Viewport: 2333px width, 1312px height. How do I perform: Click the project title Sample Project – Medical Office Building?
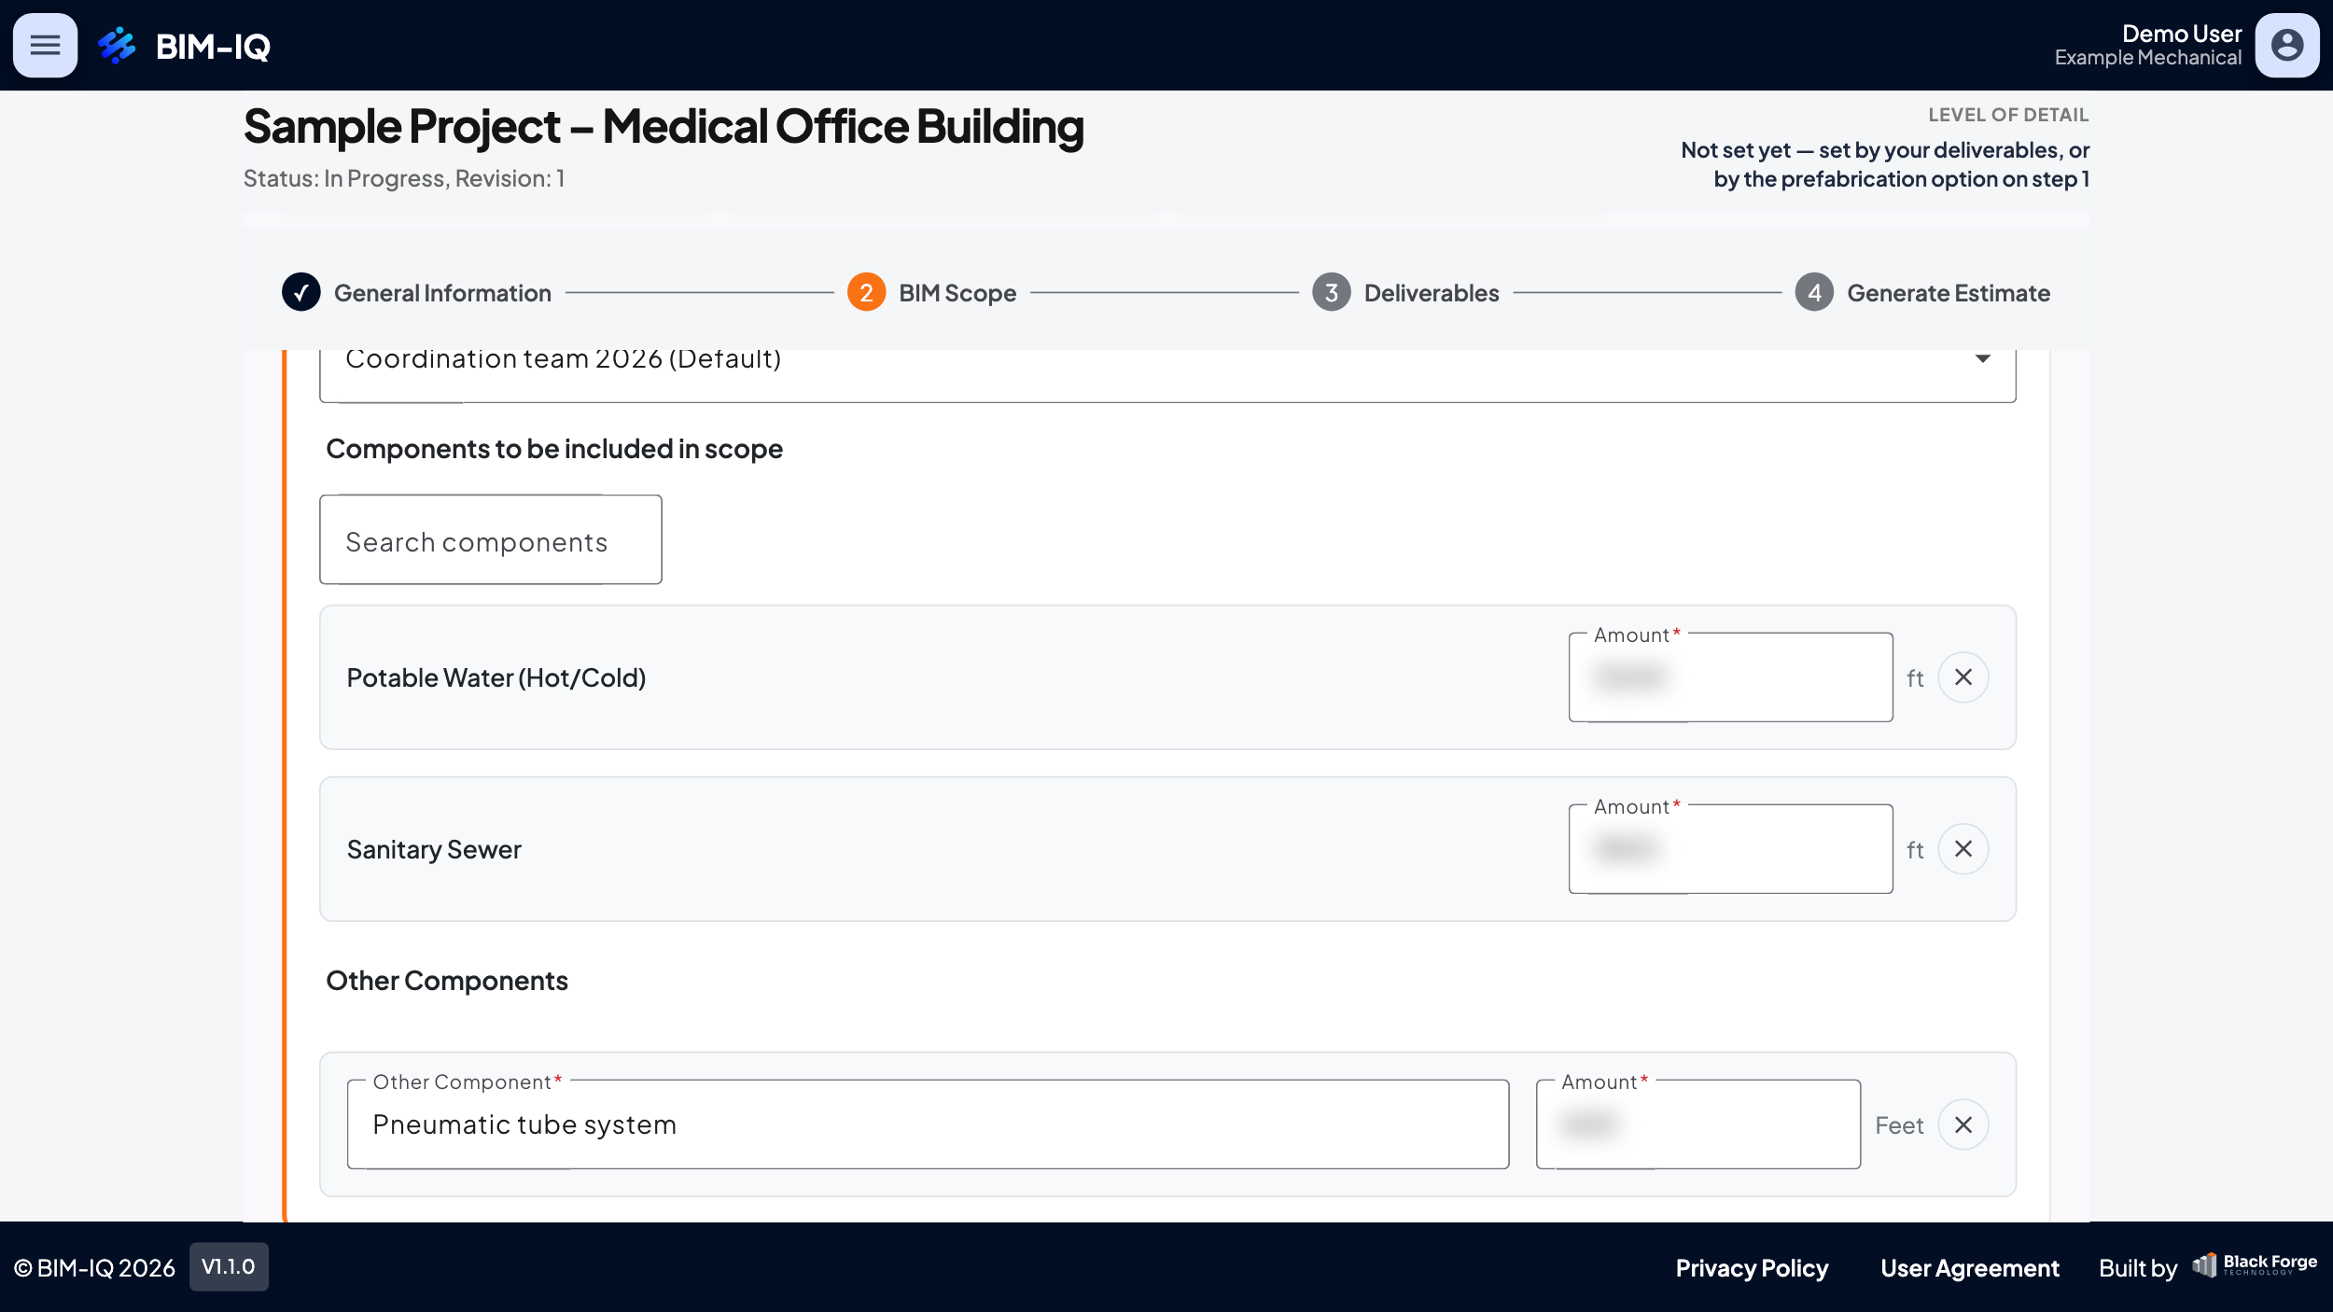(x=664, y=127)
